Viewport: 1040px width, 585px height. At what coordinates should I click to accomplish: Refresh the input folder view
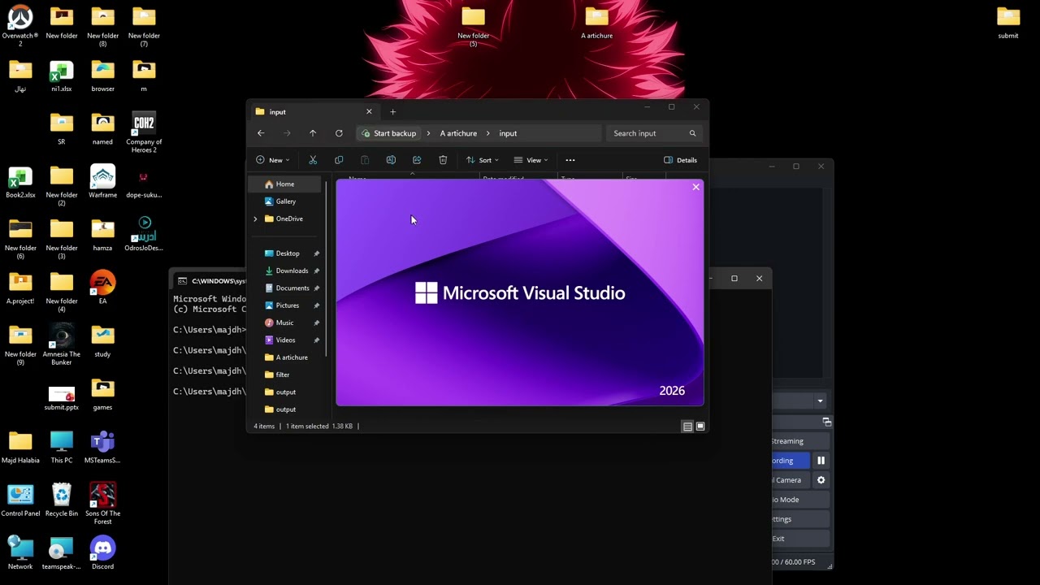coord(339,133)
